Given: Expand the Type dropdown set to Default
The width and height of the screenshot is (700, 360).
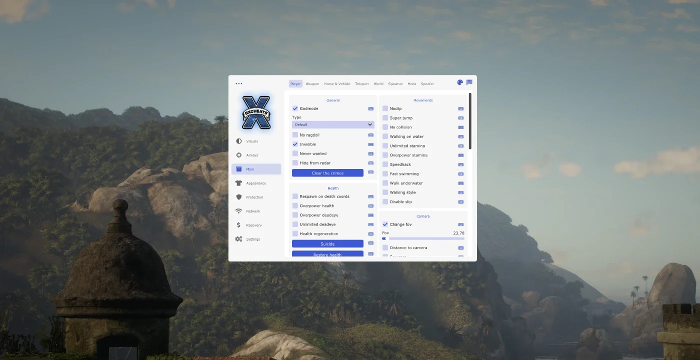Looking at the screenshot, I should point(333,124).
